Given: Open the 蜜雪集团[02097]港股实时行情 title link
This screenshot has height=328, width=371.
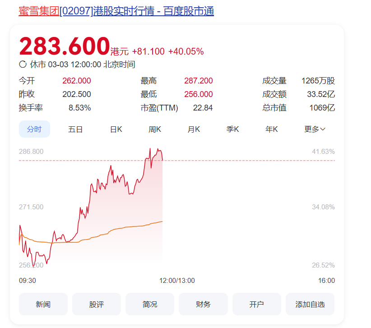Looking at the screenshot, I should tap(116, 11).
